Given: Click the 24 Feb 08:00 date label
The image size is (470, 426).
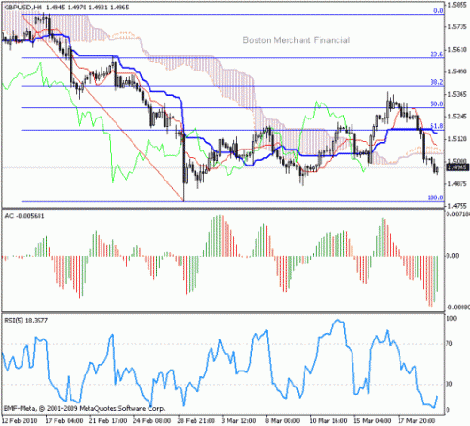Looking at the screenshot, I should [x=152, y=420].
